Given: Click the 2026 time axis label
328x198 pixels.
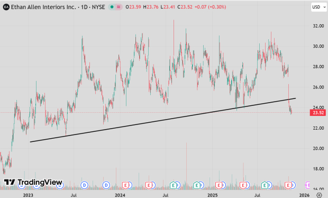Looking at the screenshot, I should click(304, 195).
